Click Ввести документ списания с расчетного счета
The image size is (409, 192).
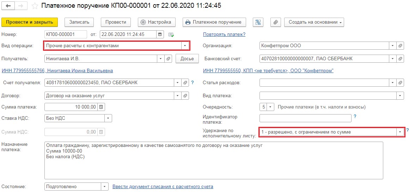(x=163, y=186)
